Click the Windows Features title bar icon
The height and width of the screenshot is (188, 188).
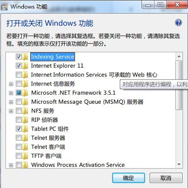point(4,7)
